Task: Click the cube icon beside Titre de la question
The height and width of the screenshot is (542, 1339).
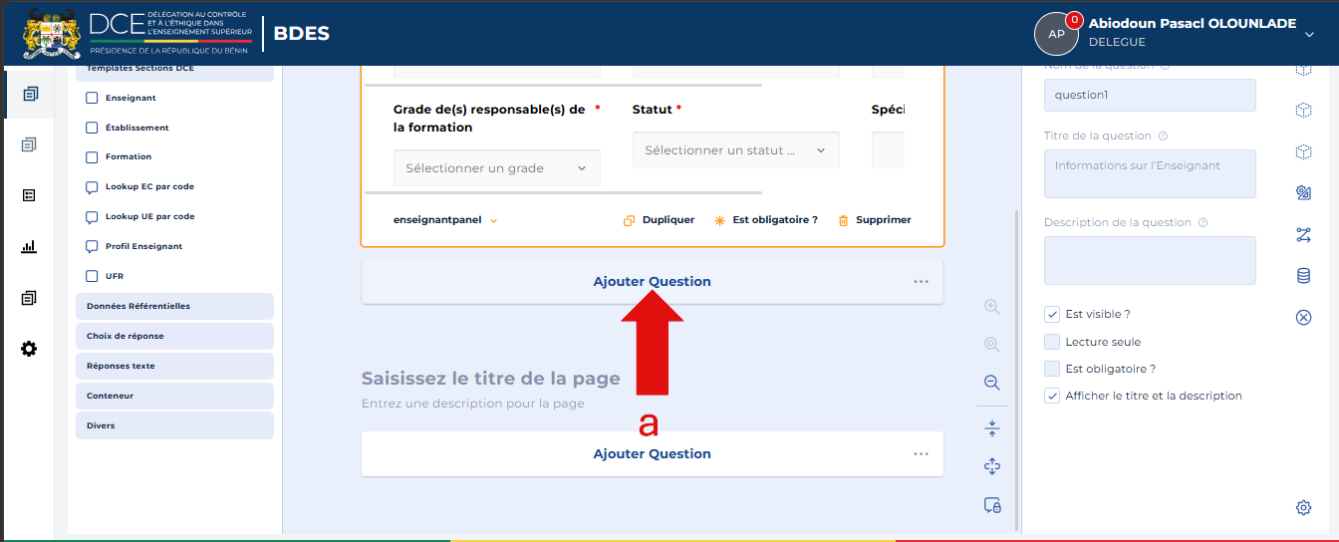Action: 1303,151
